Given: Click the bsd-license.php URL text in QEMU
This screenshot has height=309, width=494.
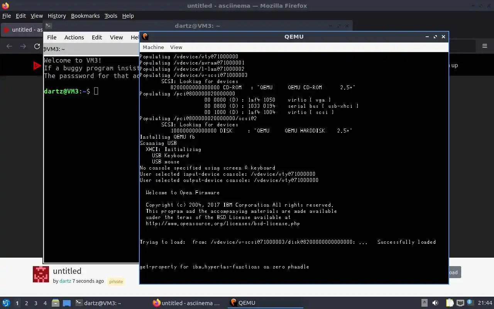Looking at the screenshot, I should 223,224.
